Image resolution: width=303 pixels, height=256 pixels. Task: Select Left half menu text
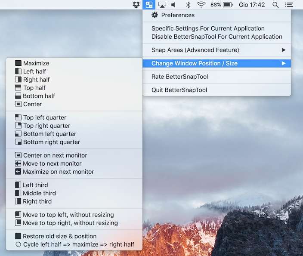(34, 71)
